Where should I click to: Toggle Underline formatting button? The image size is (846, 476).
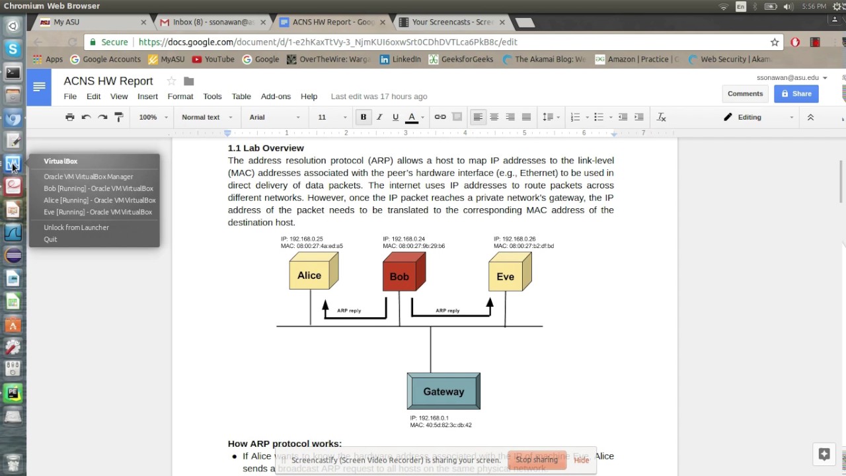point(395,117)
